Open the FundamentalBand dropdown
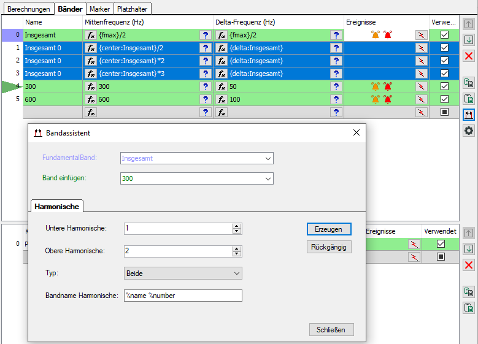 click(x=268, y=158)
